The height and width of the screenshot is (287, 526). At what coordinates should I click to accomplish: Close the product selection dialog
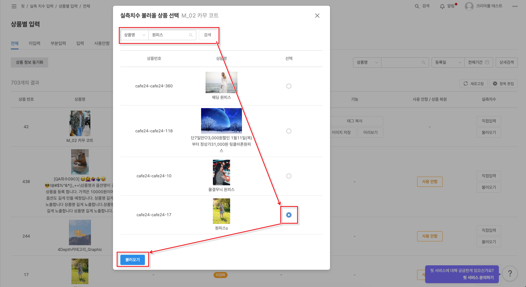(x=317, y=16)
